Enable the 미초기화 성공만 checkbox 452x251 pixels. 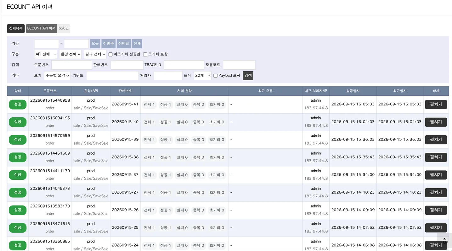click(x=110, y=54)
